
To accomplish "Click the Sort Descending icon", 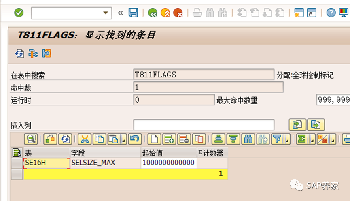I will 233,139.
